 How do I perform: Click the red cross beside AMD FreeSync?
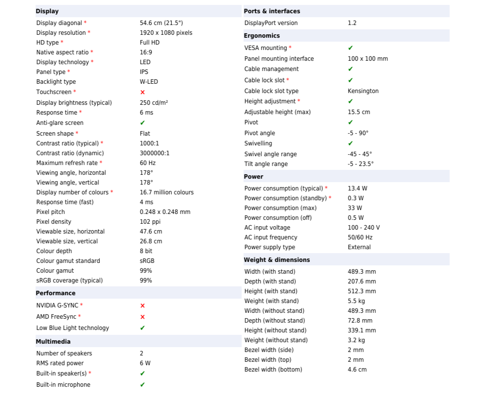click(x=142, y=317)
